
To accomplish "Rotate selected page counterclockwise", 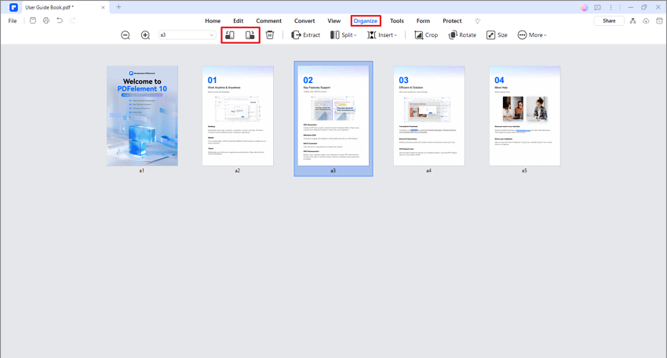I will (x=230, y=35).
